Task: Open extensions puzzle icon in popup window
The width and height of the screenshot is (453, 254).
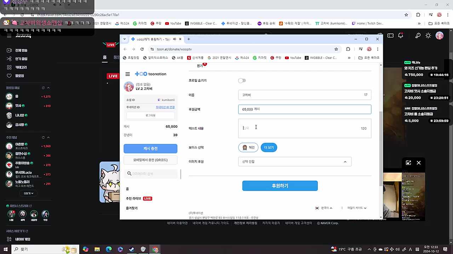Action: click(x=348, y=49)
